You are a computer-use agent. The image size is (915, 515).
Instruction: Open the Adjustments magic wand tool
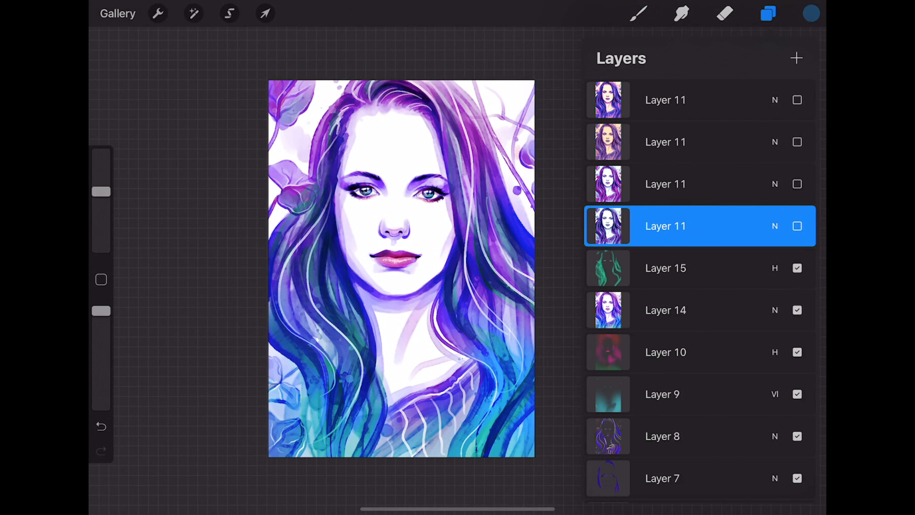[194, 13]
